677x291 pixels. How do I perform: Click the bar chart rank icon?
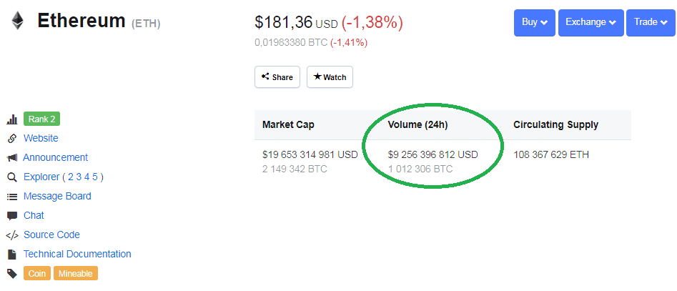[x=12, y=119]
